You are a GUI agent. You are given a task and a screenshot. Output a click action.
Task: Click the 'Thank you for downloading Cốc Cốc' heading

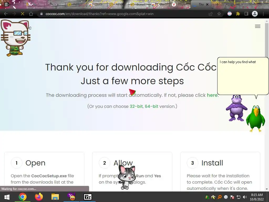131,67
